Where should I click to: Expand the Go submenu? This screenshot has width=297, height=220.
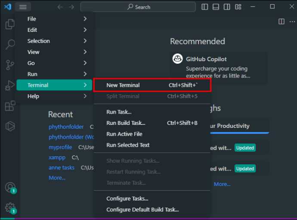click(54, 63)
